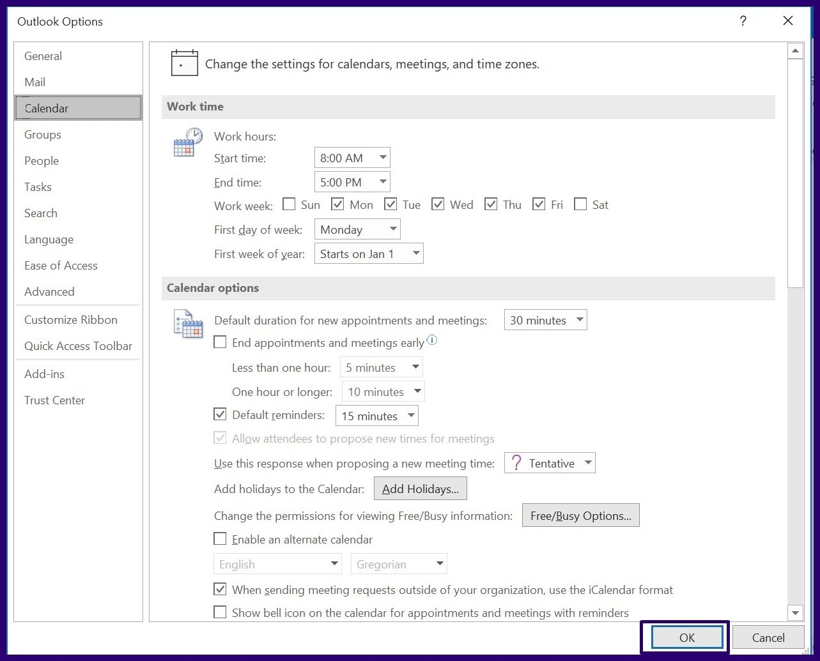Click the Help question mark in title bar
This screenshot has width=820, height=661.
(x=743, y=21)
